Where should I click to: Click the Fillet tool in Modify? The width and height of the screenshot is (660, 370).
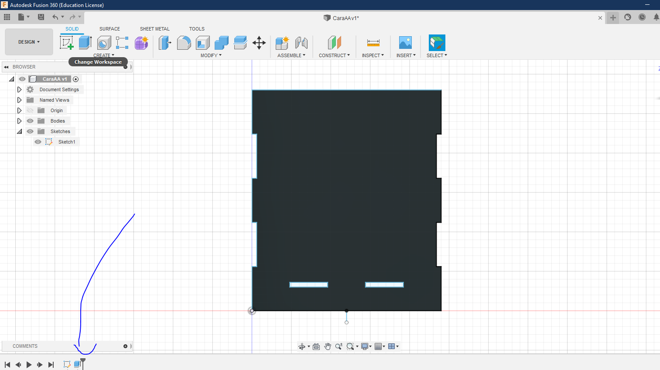click(184, 43)
